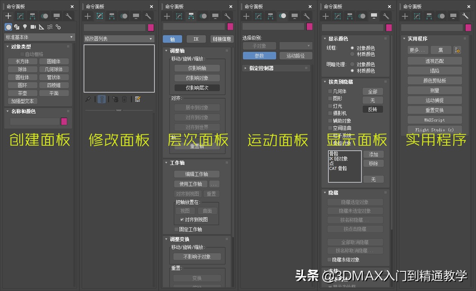Click the Space Warps category icon

tap(49, 27)
